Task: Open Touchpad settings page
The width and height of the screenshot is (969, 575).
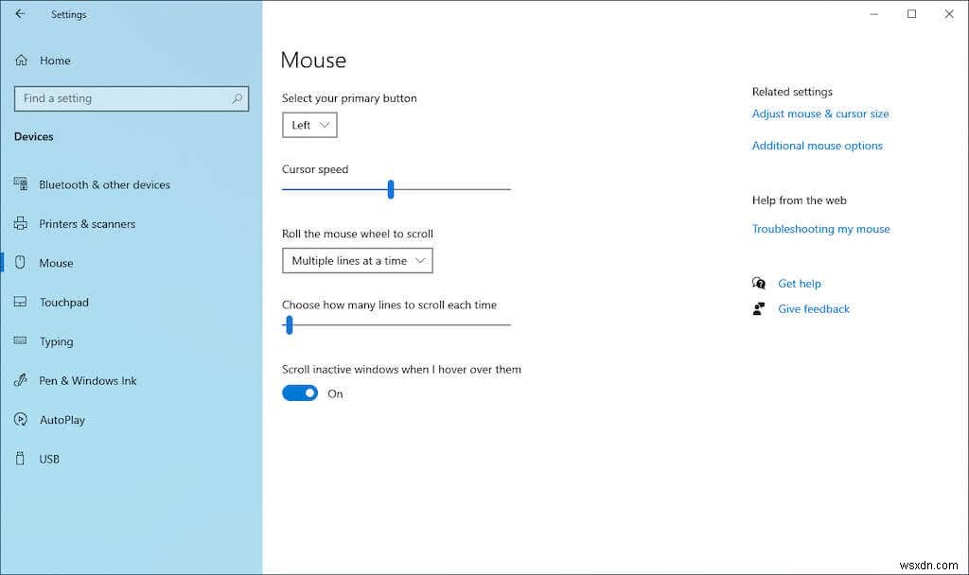Action: [64, 302]
